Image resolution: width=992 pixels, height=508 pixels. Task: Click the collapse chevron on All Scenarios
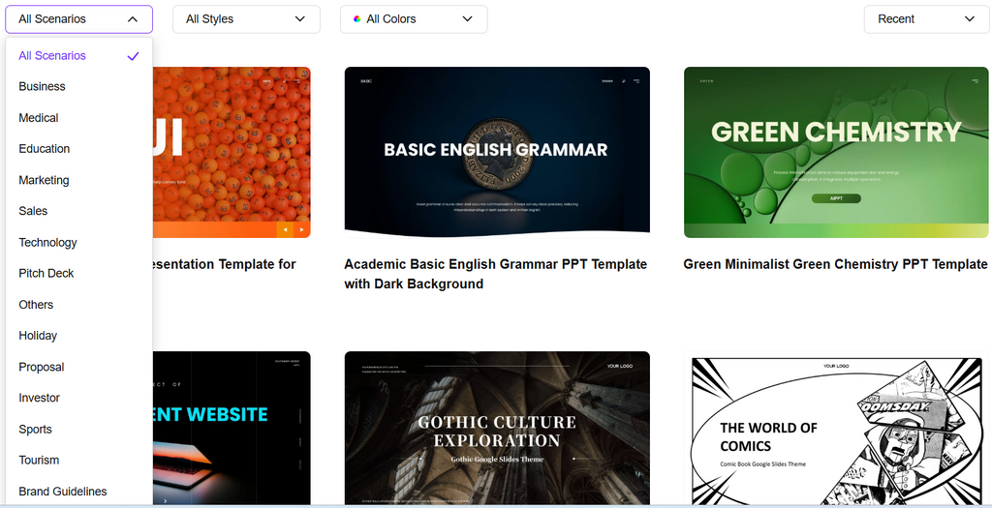click(133, 19)
